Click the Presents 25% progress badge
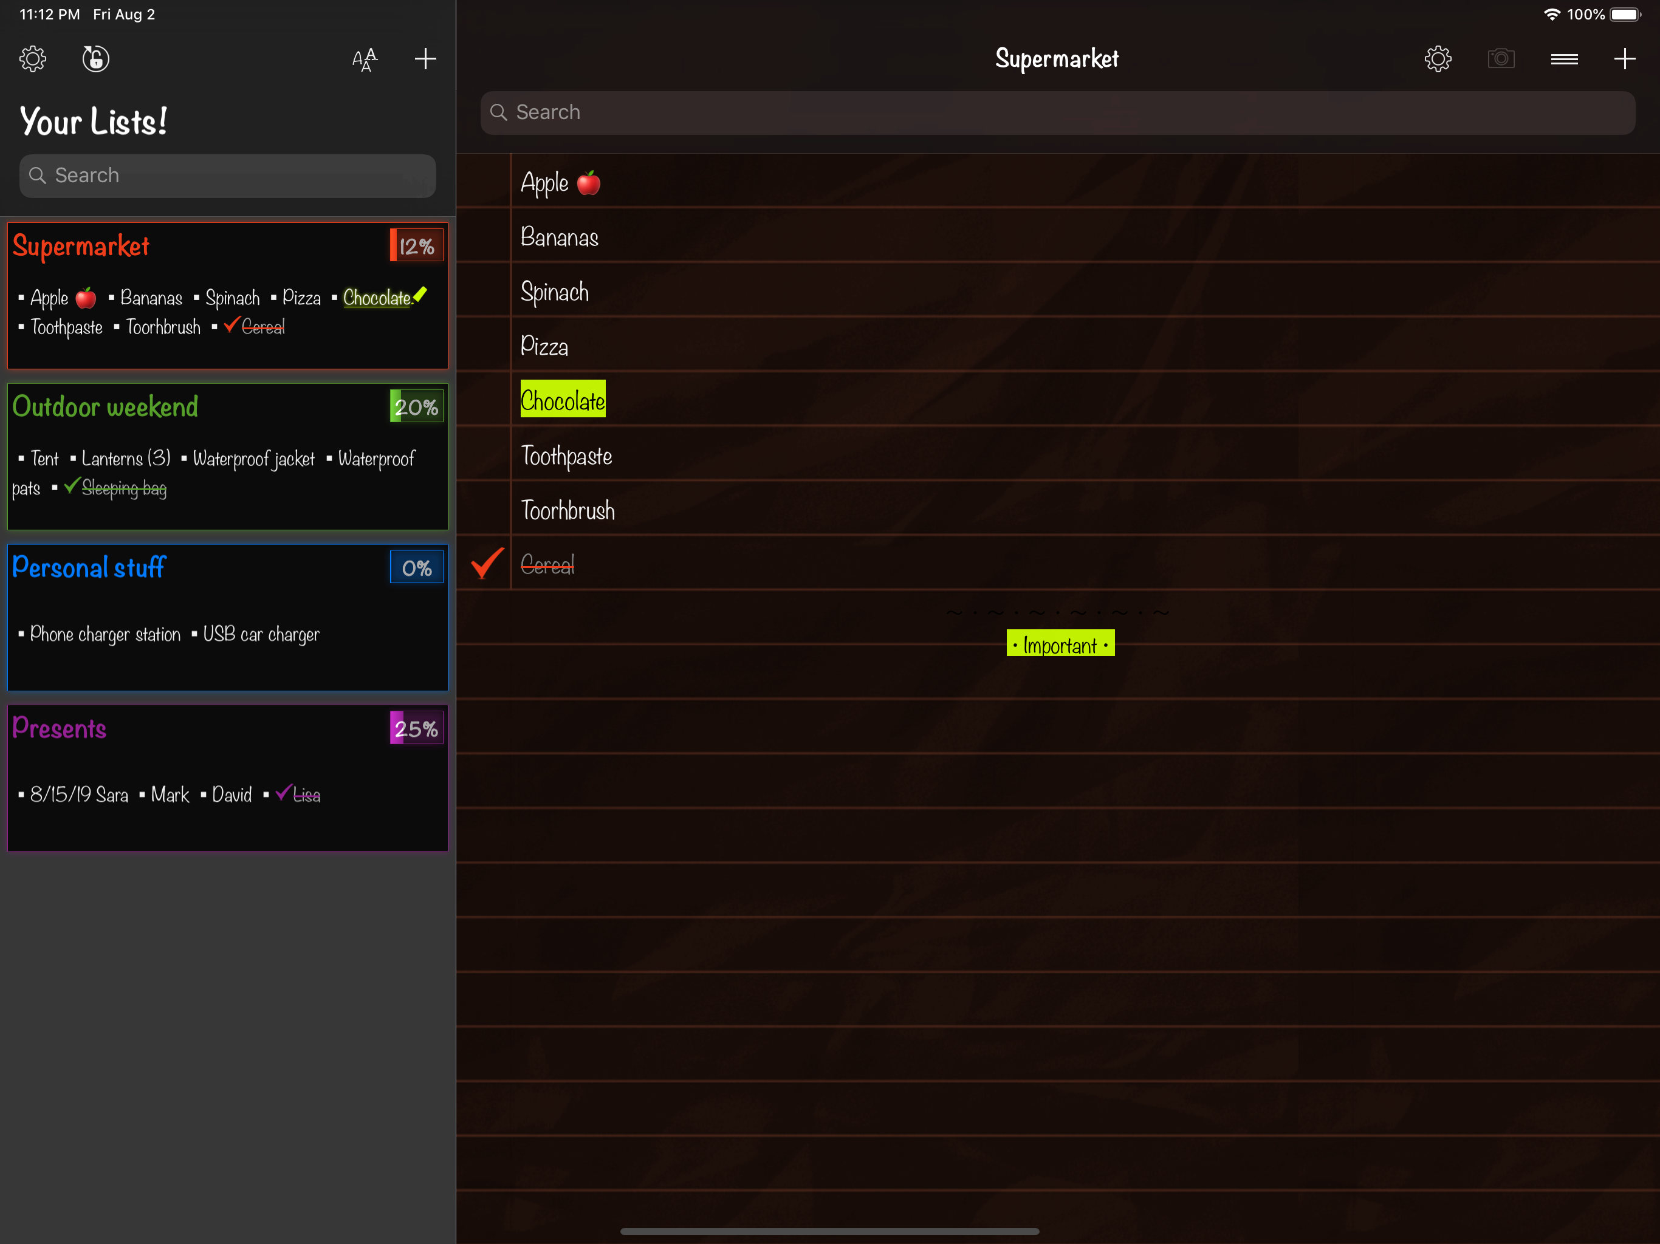Image resolution: width=1660 pixels, height=1244 pixels. click(x=416, y=728)
